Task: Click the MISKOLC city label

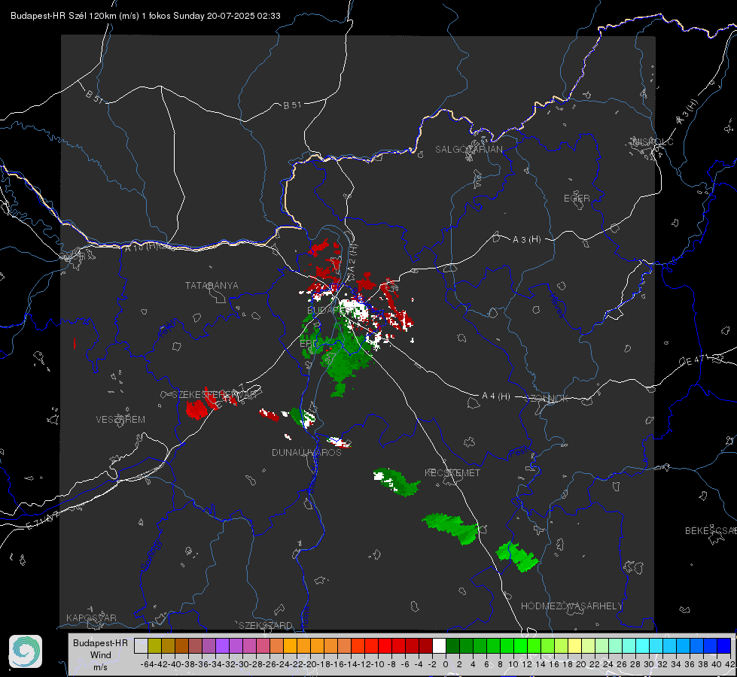Action: point(653,141)
